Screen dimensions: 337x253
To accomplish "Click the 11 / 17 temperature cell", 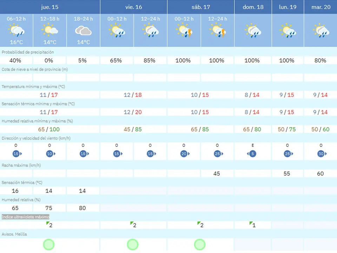I will pos(49,95).
